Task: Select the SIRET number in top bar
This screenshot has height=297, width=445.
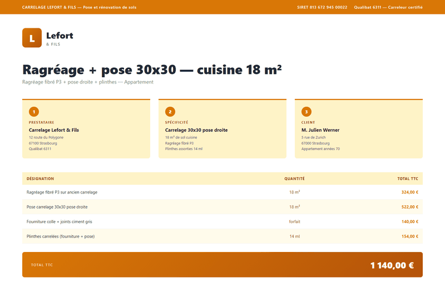Action: point(322,7)
